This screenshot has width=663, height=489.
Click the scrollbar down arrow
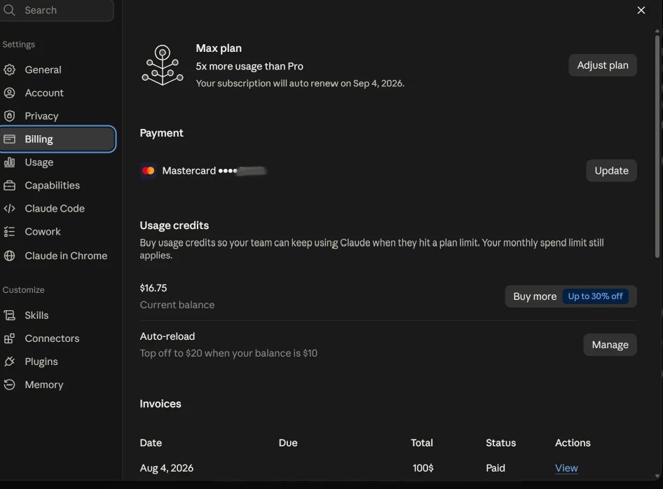point(657,476)
